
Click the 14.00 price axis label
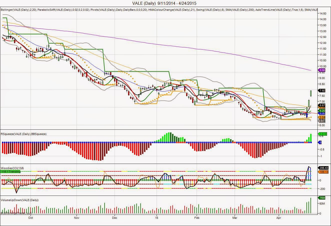click(x=322, y=19)
